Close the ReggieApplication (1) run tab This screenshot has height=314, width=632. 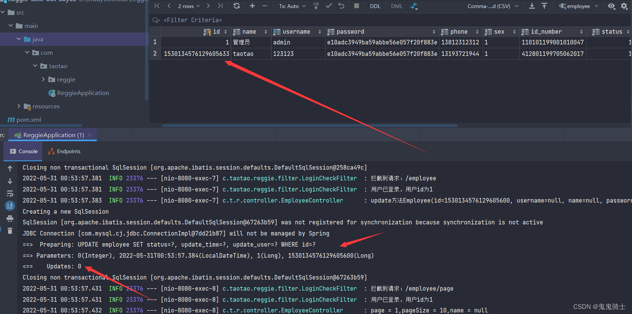[x=90, y=135]
